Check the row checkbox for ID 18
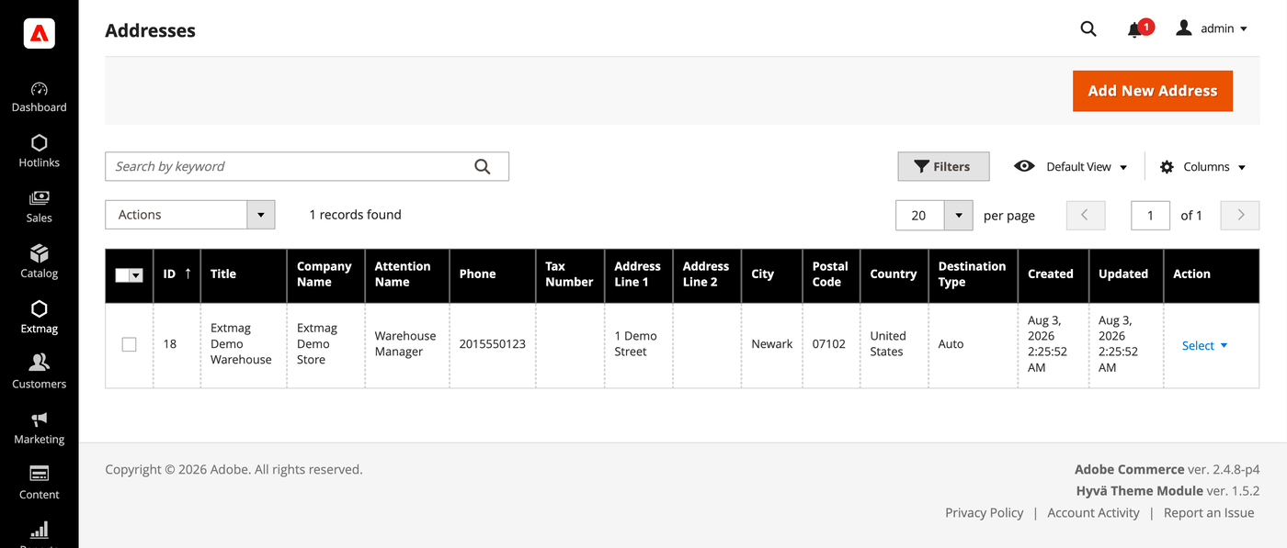The width and height of the screenshot is (1287, 548). point(129,344)
